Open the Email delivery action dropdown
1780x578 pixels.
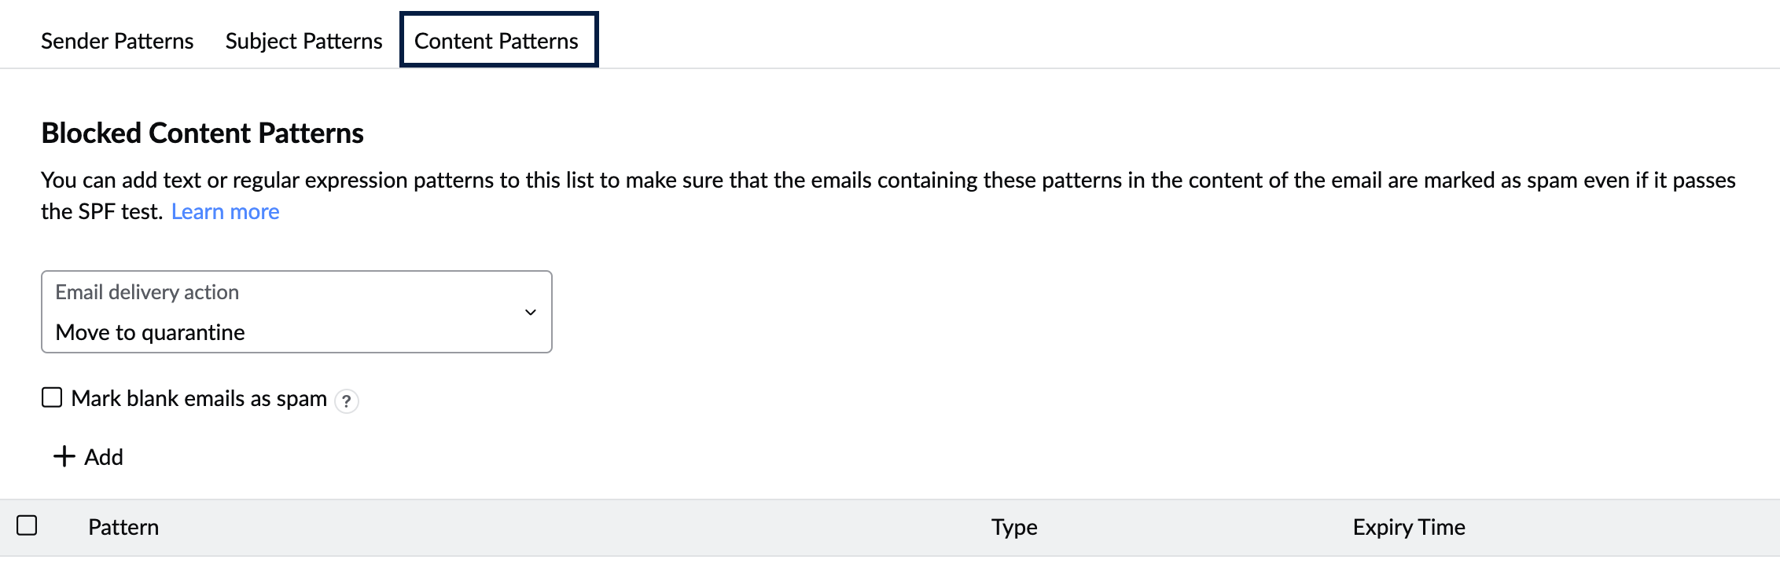296,312
